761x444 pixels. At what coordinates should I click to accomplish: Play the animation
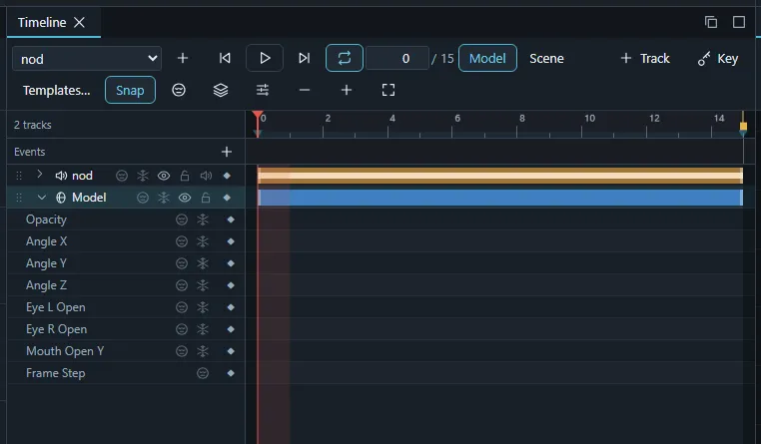(265, 58)
